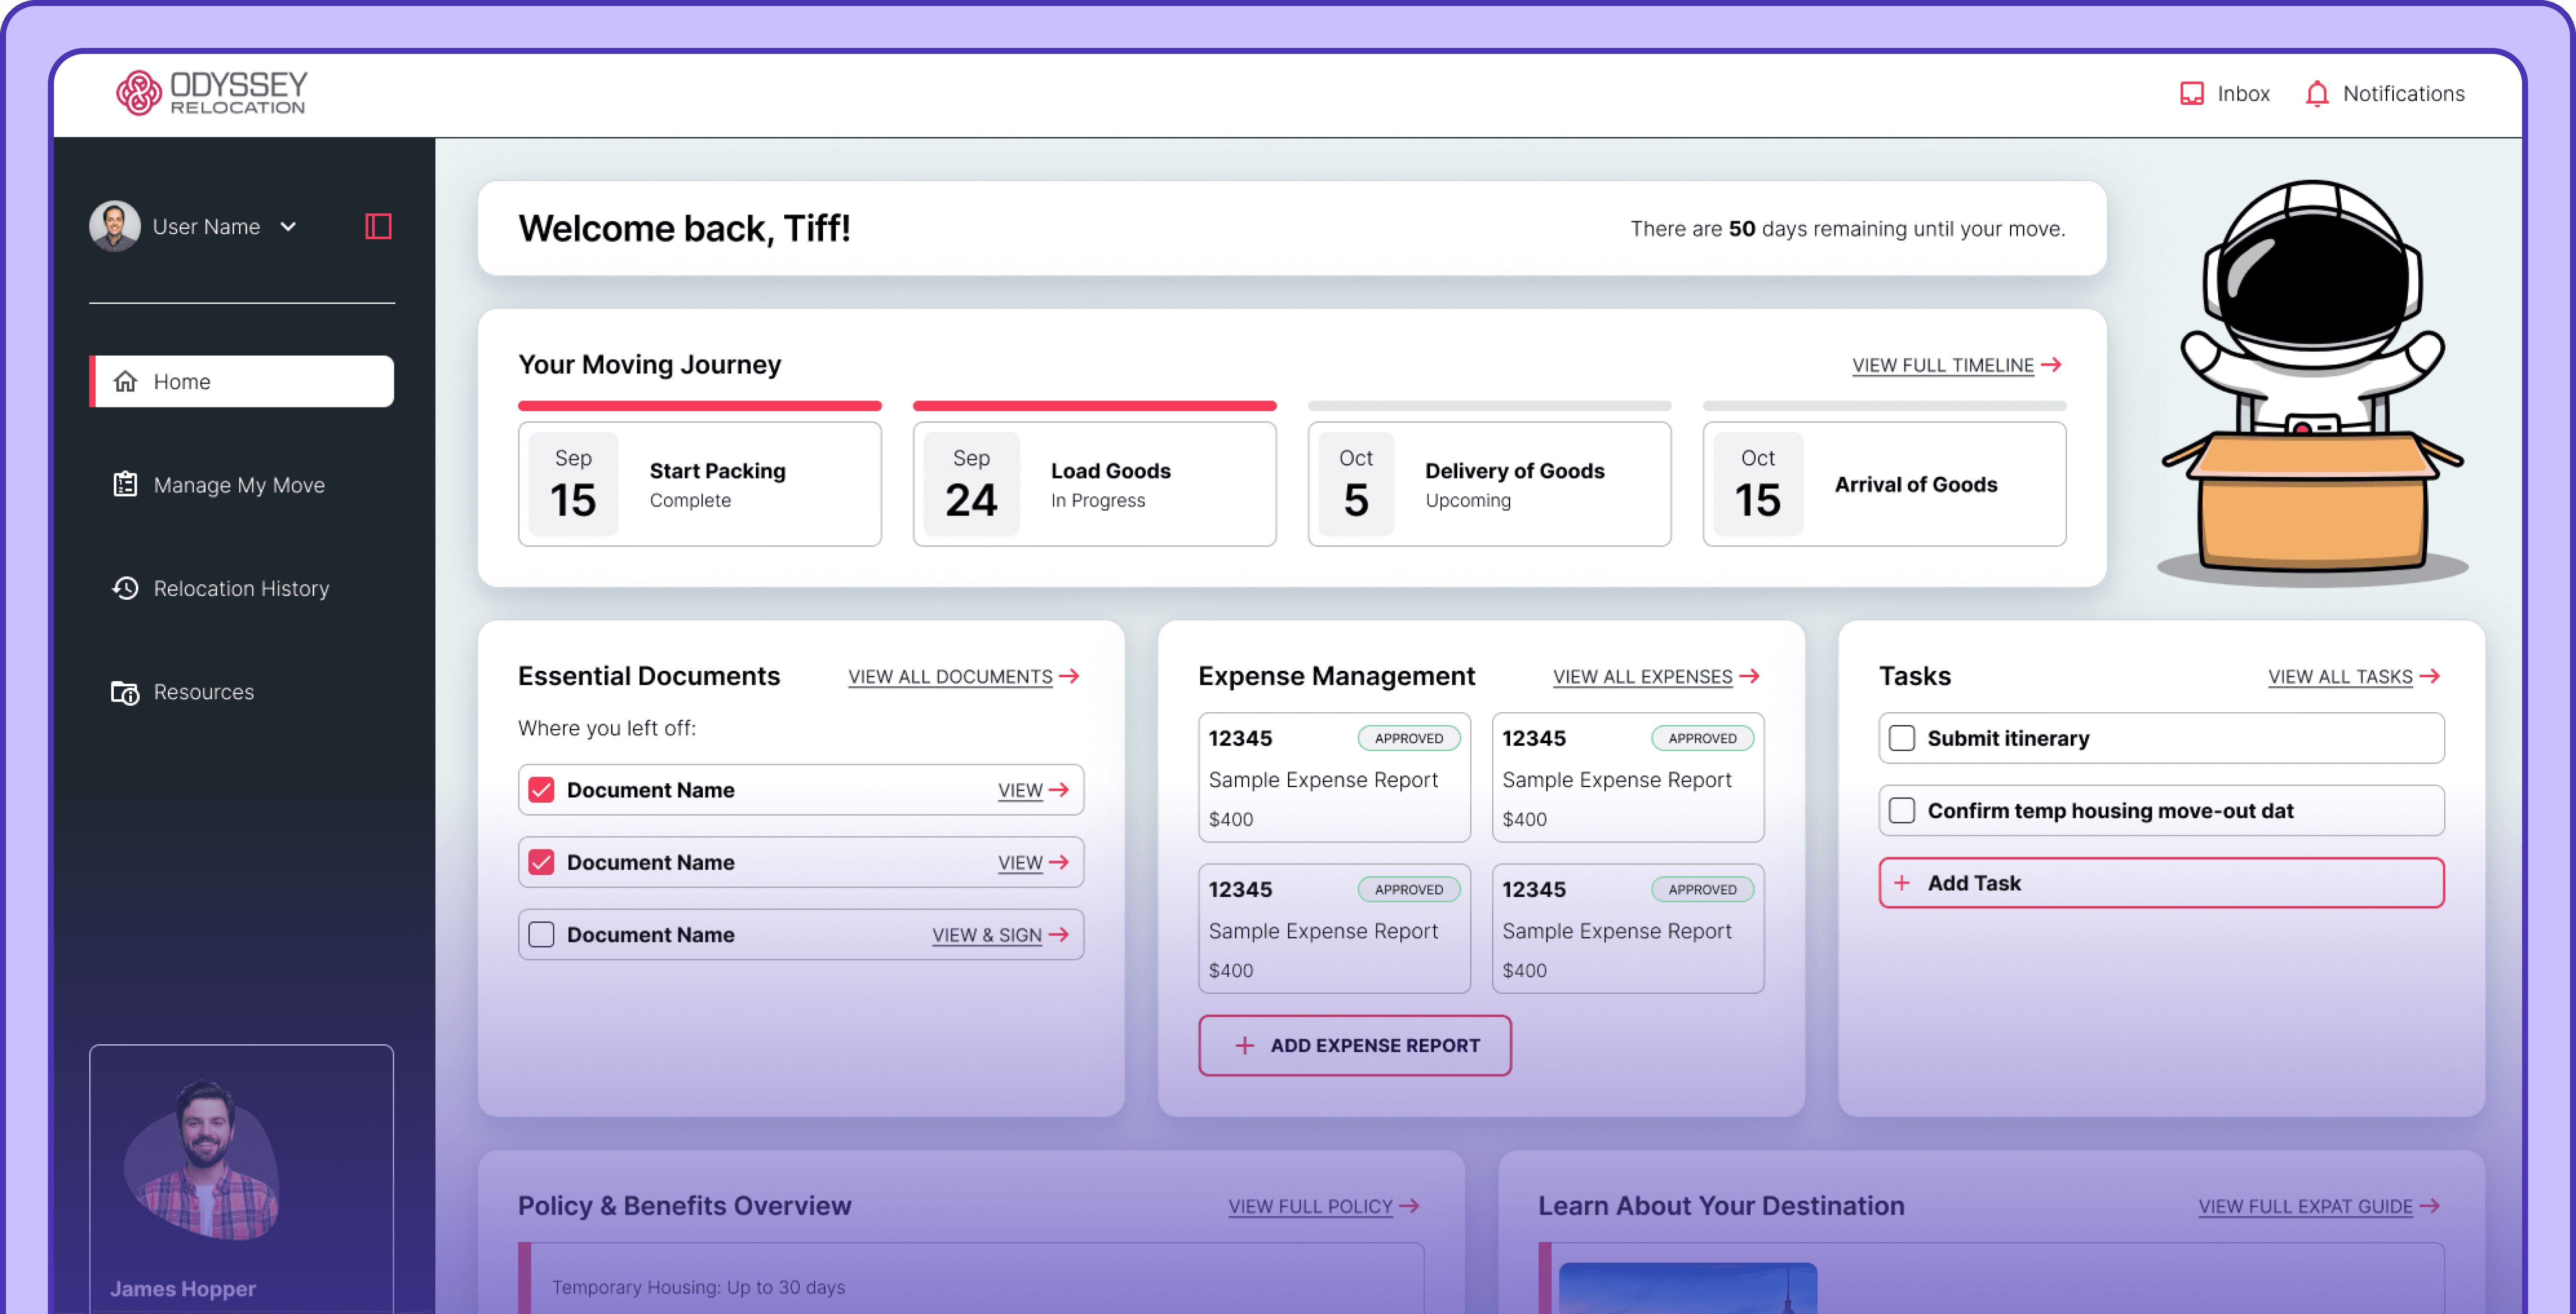Check the unchecked third Document Name box
Screen dimensions: 2576x1314
(x=541, y=935)
